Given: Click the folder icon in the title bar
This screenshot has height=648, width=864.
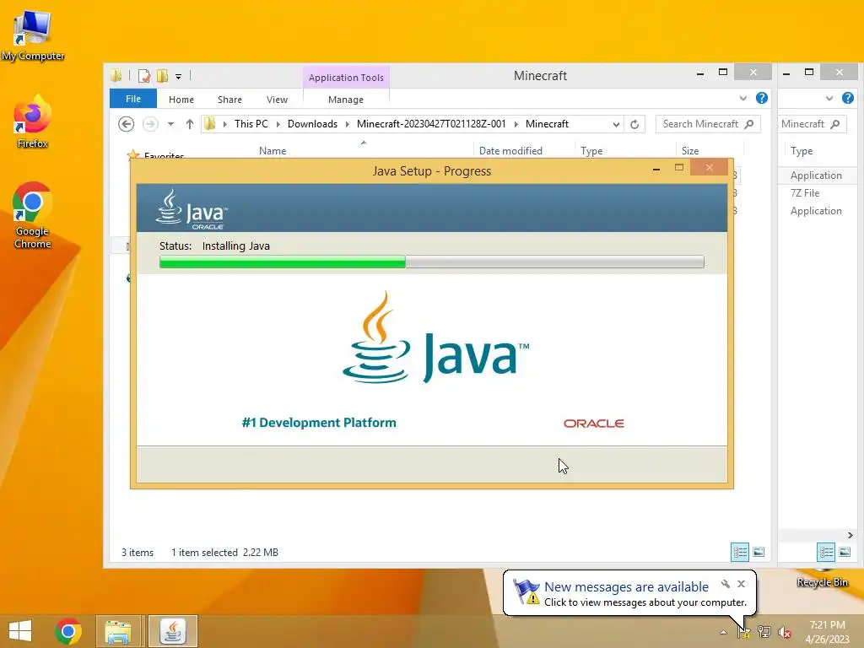Looking at the screenshot, I should click(116, 75).
